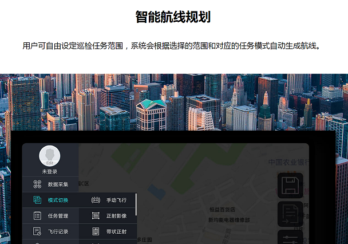Click the highlighted 模式切换 layers icon
This screenshot has width=348, height=244.
click(x=37, y=200)
